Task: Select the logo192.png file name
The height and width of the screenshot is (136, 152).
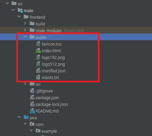Action: [53, 58]
